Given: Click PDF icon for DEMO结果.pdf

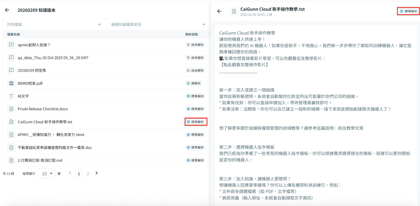Looking at the screenshot, I should click(11, 83).
